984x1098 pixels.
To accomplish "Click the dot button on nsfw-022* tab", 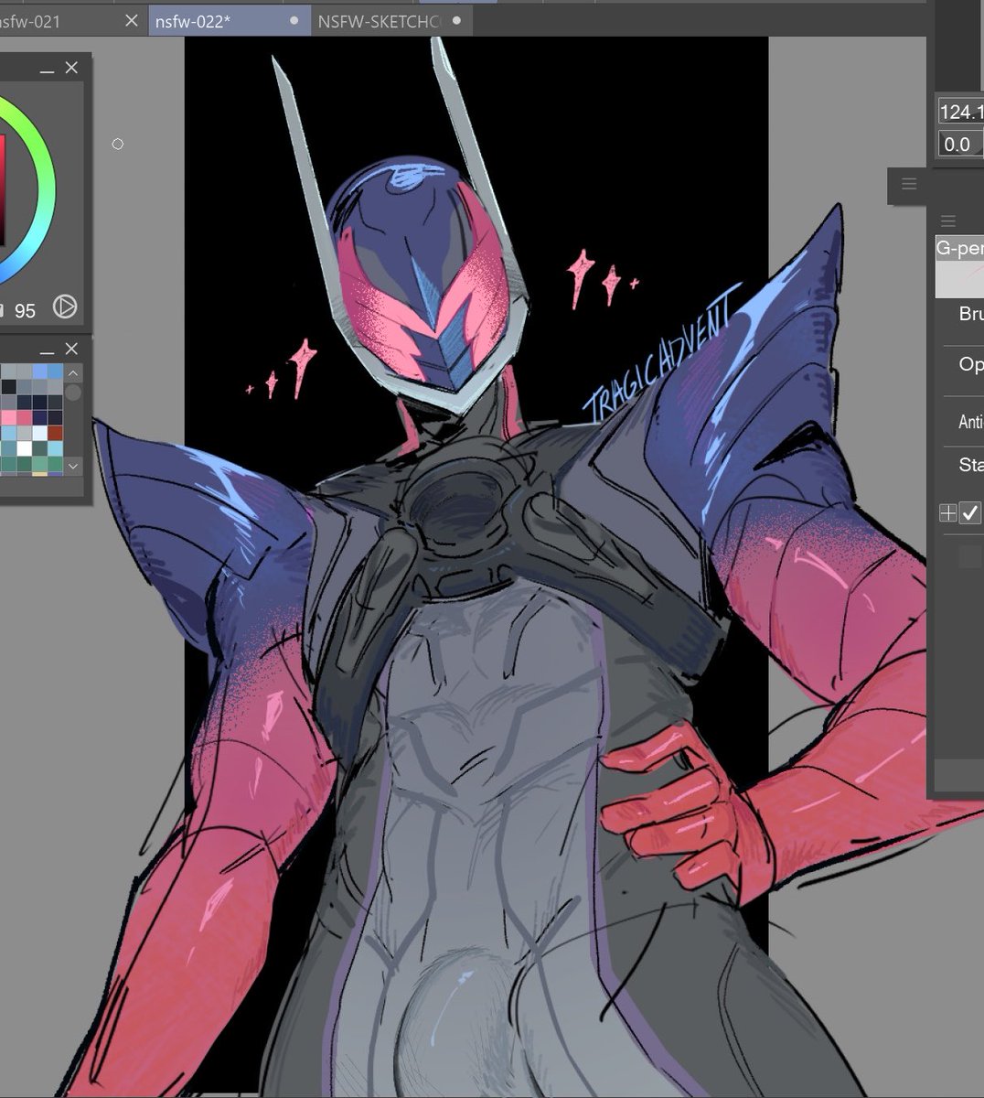I will 294,20.
